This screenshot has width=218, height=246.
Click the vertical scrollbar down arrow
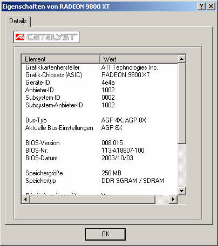(181, 191)
